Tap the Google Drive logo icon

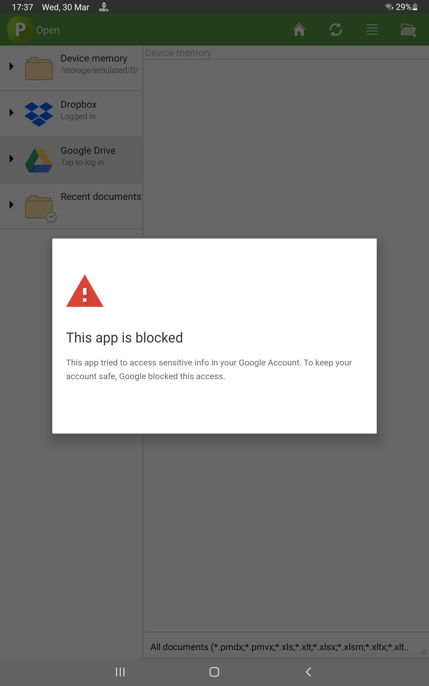pos(39,160)
